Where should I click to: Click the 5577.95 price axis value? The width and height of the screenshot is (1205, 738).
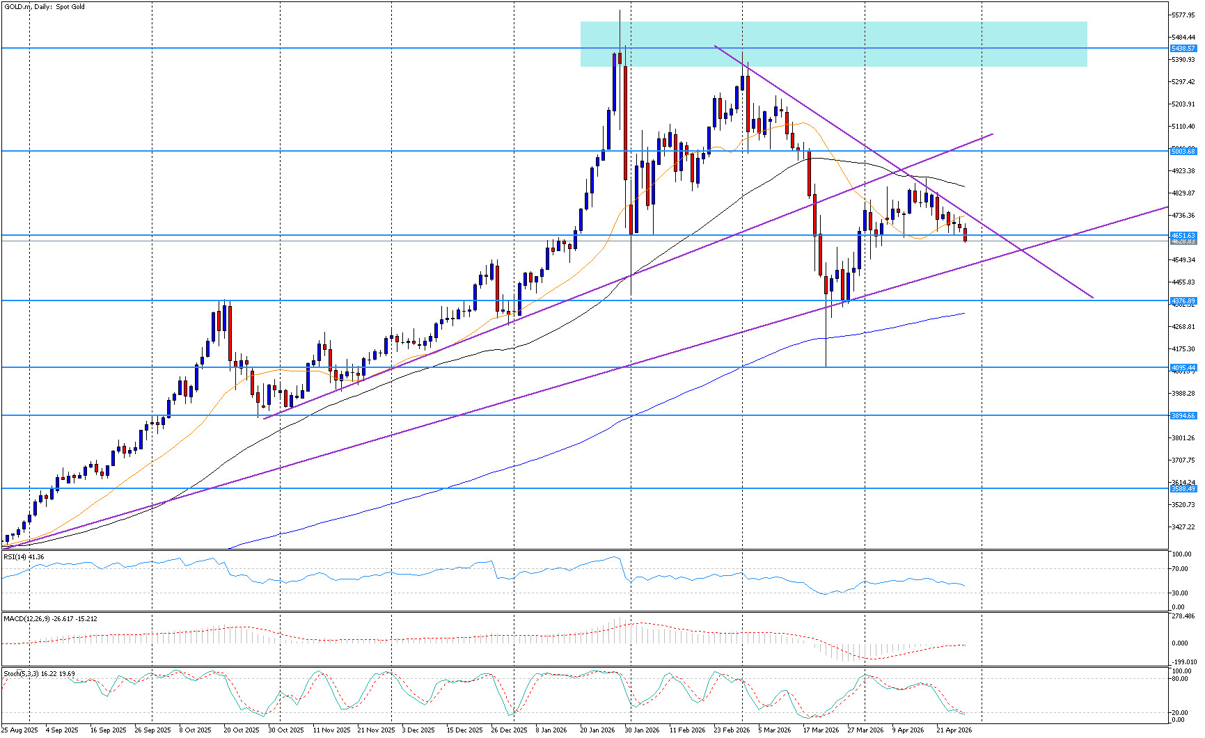[1183, 15]
